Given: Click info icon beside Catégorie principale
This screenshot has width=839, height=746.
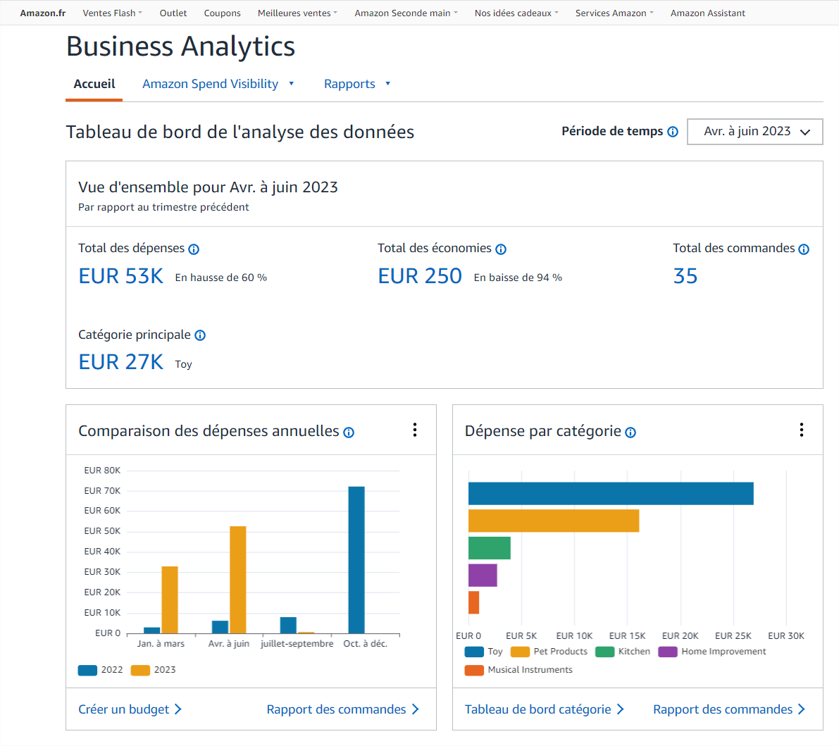Looking at the screenshot, I should (200, 335).
